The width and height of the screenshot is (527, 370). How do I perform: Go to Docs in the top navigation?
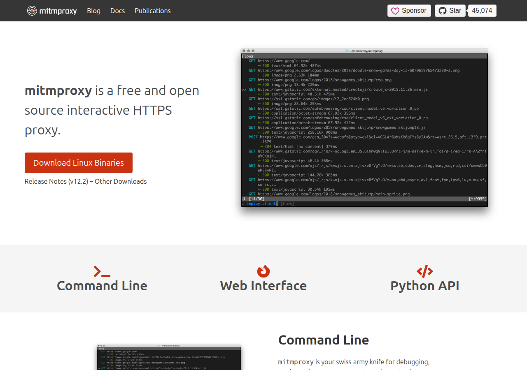point(117,11)
